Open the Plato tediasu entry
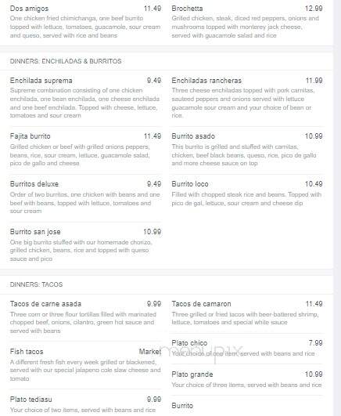This screenshot has width=341, height=416. (31, 400)
